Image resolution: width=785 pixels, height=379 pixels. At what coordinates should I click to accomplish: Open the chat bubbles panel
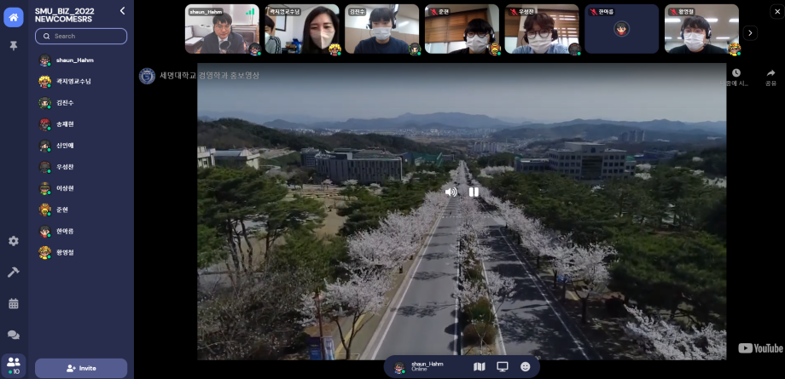13,336
